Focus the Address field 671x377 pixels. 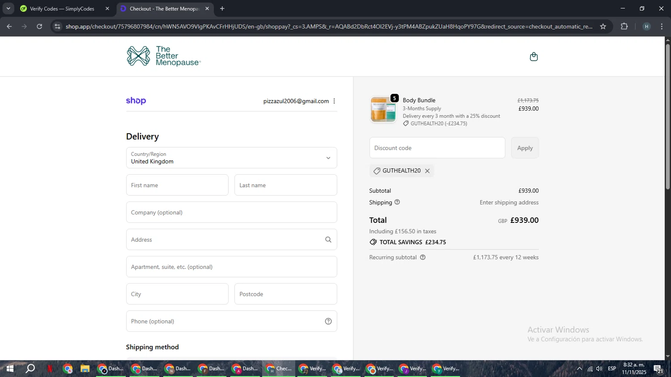(x=232, y=239)
